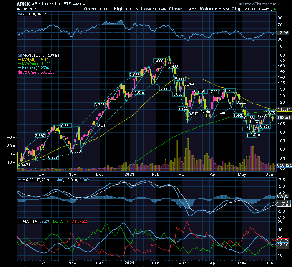The image size is (292, 267).
Task: Click the ARKK (Daily) 109.51 legend entry
Action: [x=39, y=56]
